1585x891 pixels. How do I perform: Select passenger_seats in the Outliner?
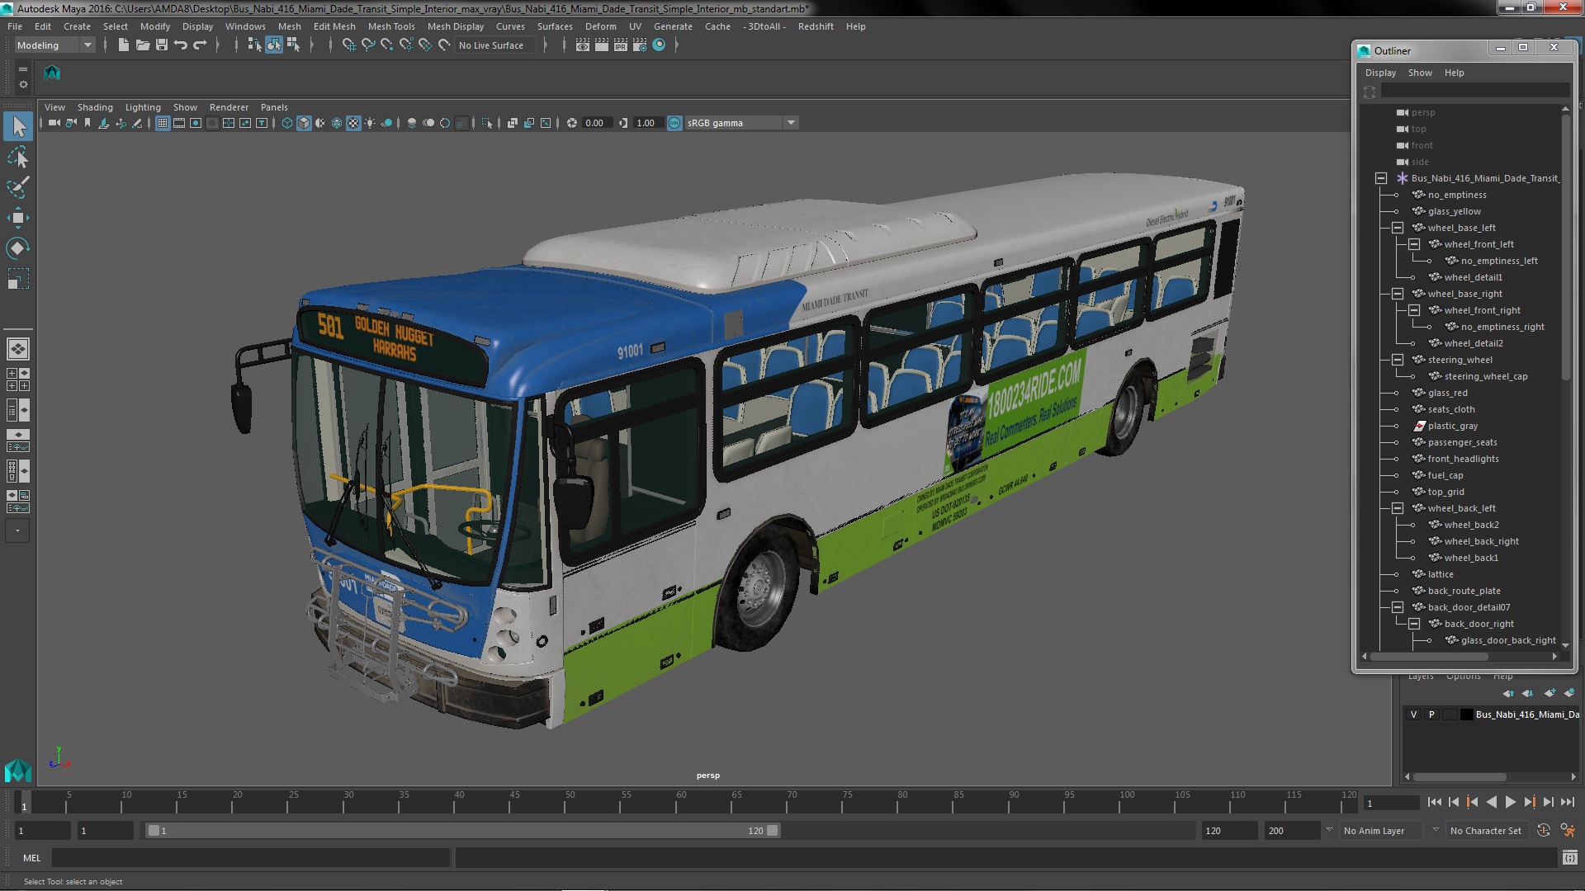click(1462, 442)
